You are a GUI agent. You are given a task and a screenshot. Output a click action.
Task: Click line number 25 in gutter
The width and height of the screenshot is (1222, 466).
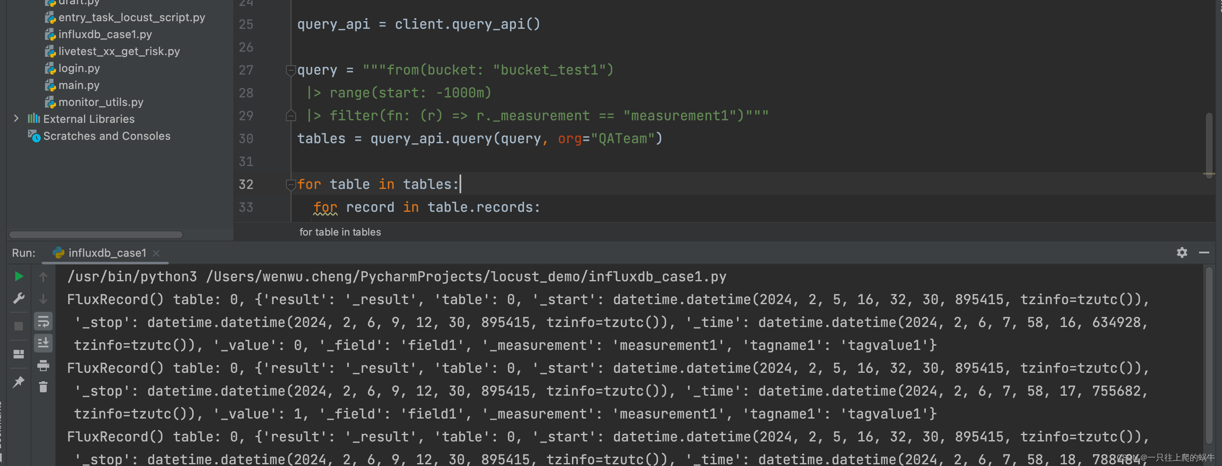click(246, 24)
